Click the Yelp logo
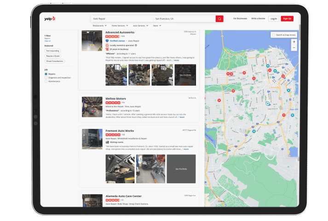 pos(50,18)
